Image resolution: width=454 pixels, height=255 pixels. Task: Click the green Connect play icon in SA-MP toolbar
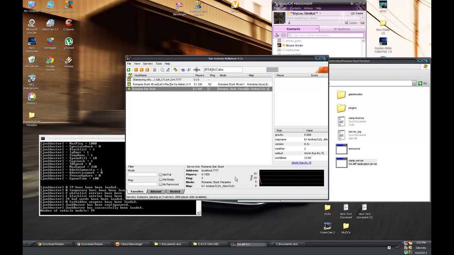(x=129, y=70)
